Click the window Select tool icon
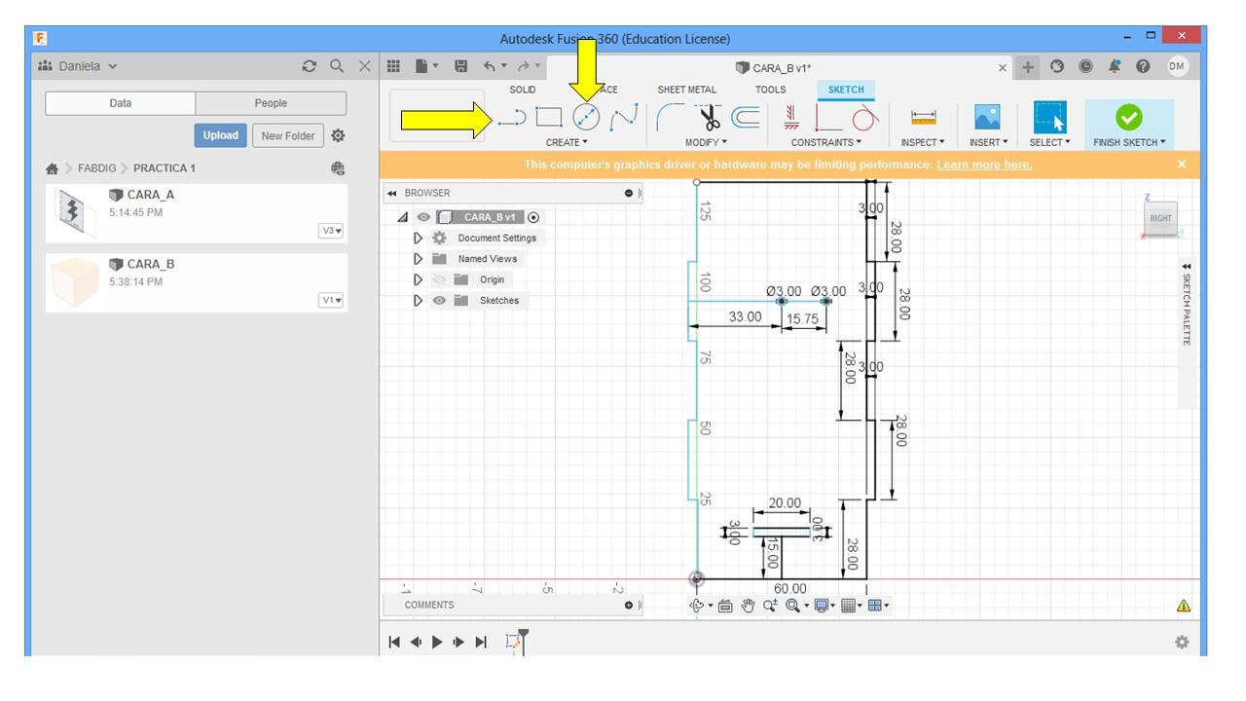This screenshot has width=1246, height=701. click(1048, 117)
